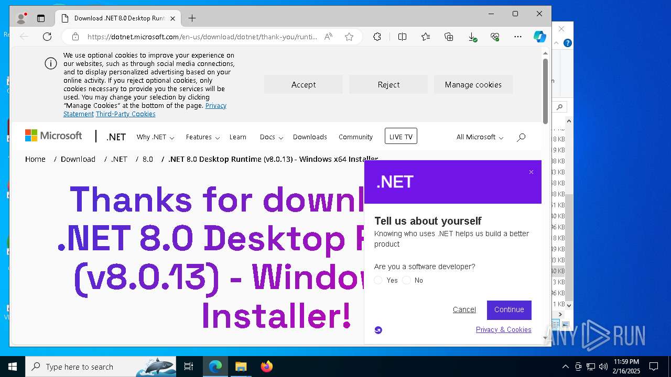Open the Extensions puzzle icon
Viewport: 671px width, 377px height.
tap(377, 37)
